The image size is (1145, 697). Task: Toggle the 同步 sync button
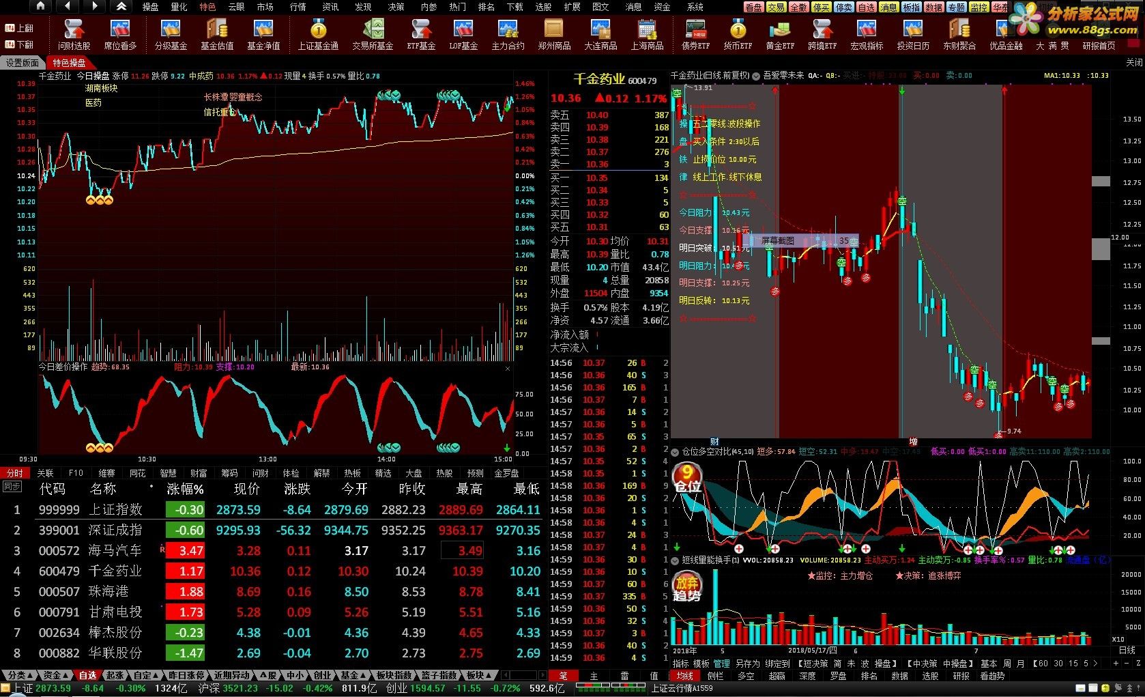click(x=12, y=487)
